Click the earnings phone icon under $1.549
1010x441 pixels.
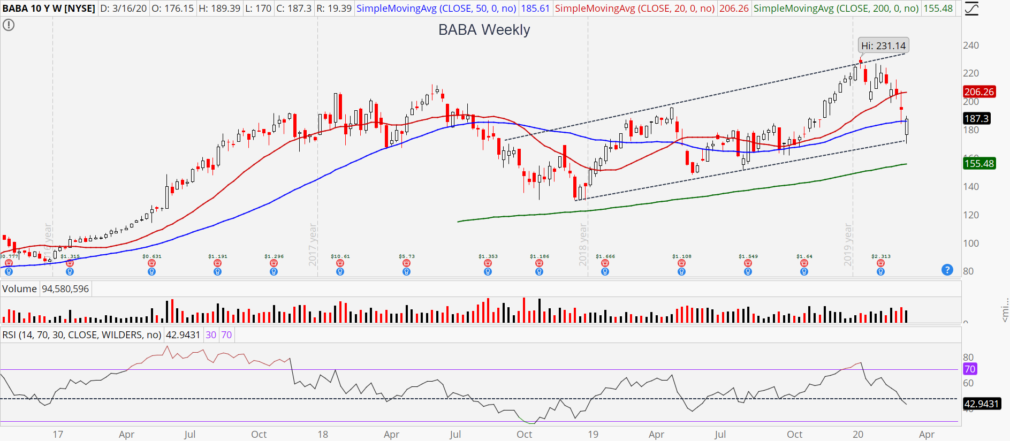pyautogui.click(x=748, y=263)
